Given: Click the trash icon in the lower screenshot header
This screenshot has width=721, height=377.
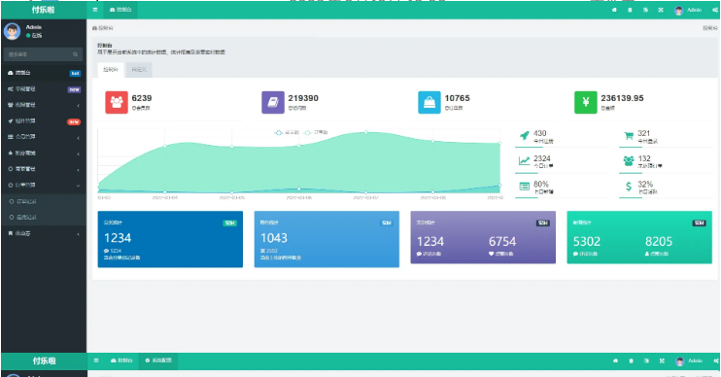Looking at the screenshot, I should point(631,360).
